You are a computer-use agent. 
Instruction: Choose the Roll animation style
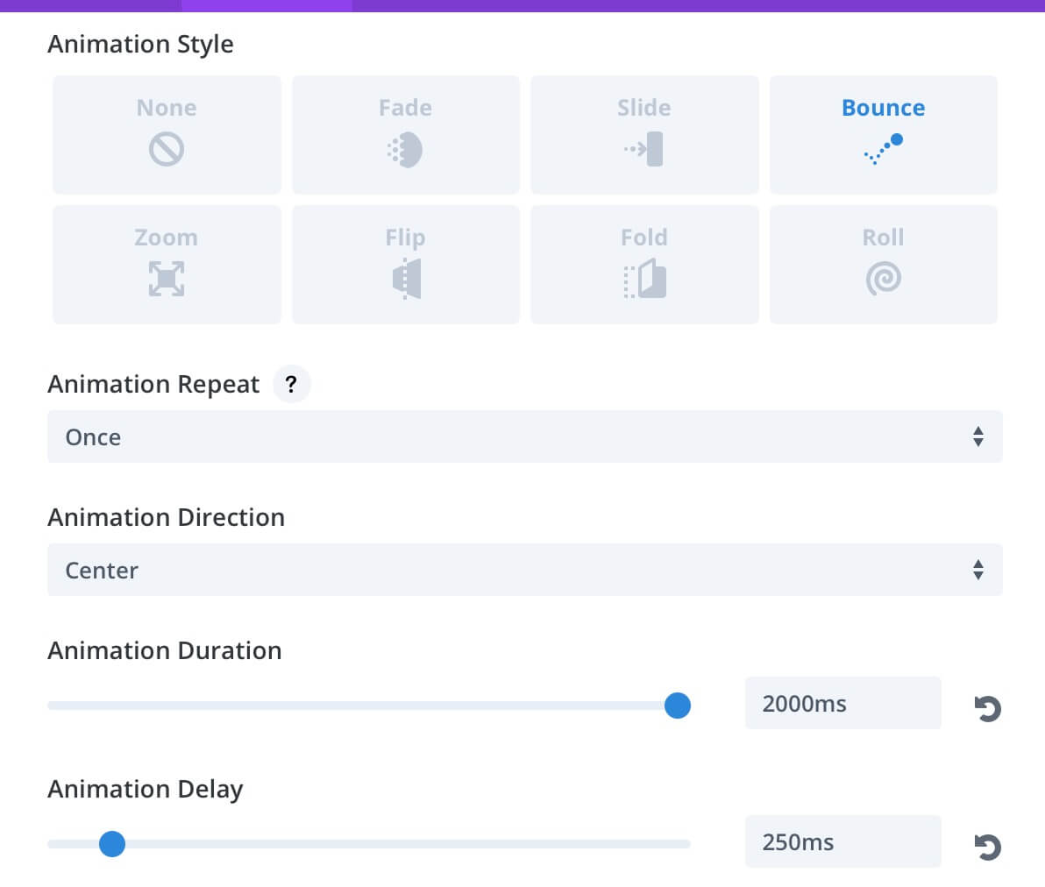(883, 265)
